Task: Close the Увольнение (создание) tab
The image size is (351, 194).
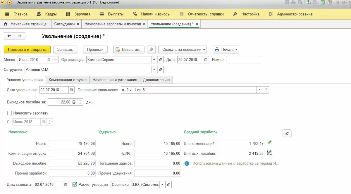Action: click(x=197, y=24)
